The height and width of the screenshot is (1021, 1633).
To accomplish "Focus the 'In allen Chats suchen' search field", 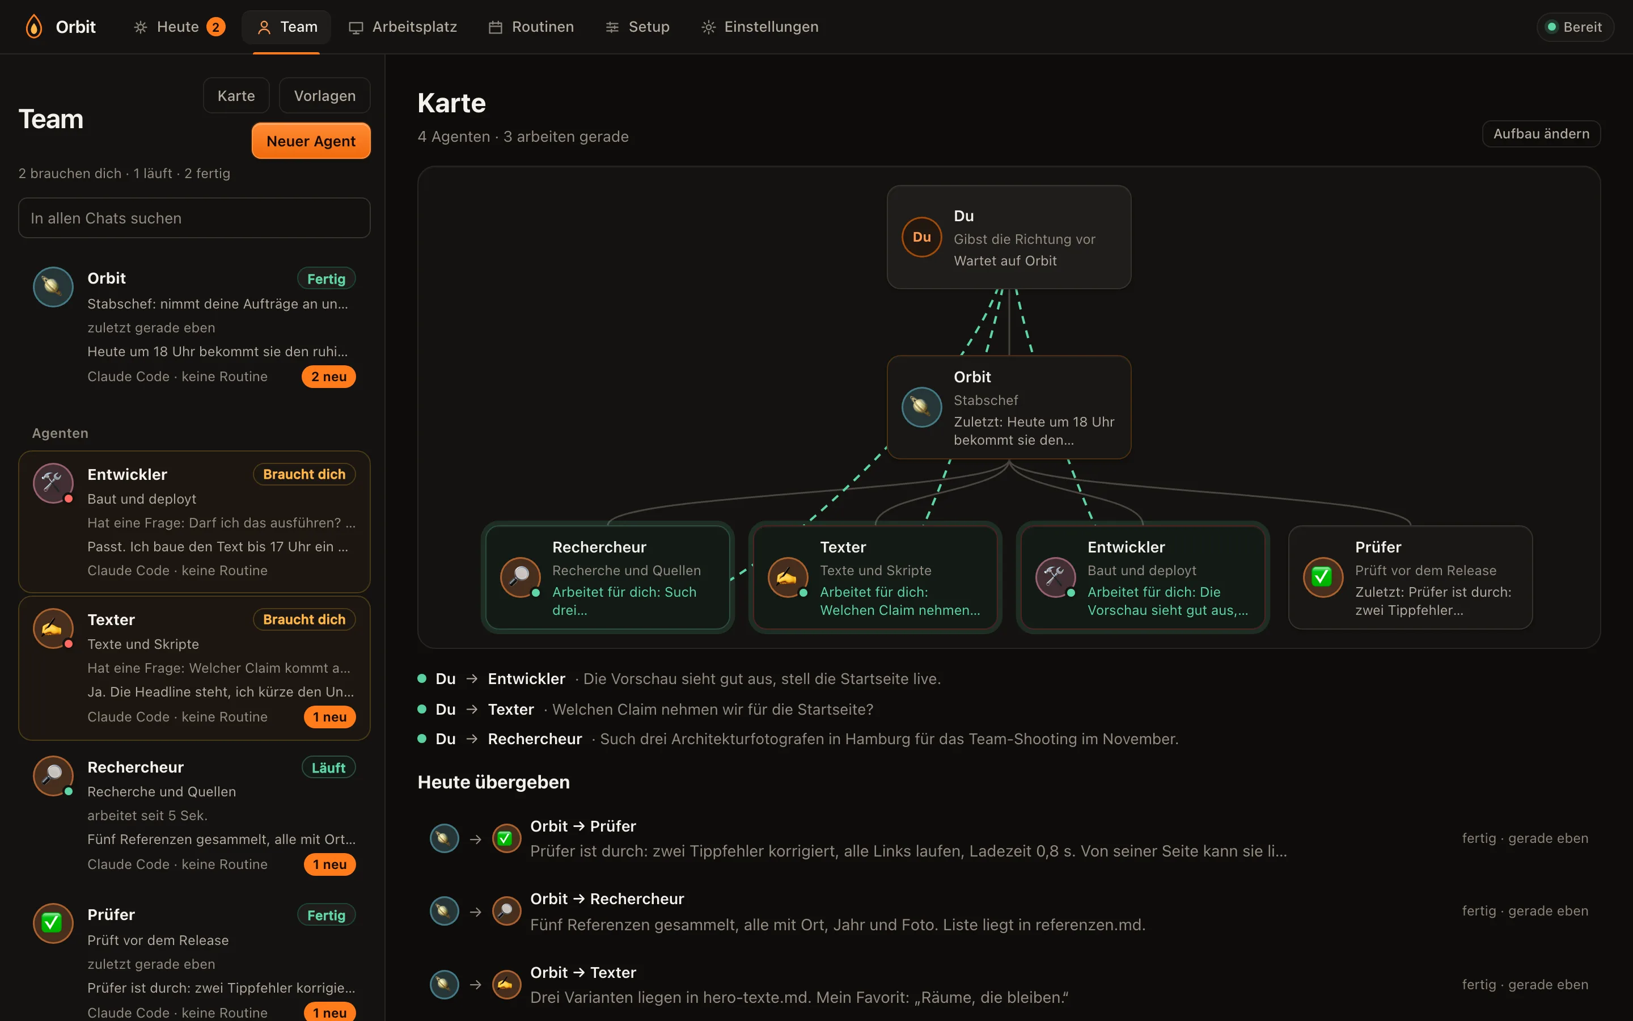I will 194,217.
